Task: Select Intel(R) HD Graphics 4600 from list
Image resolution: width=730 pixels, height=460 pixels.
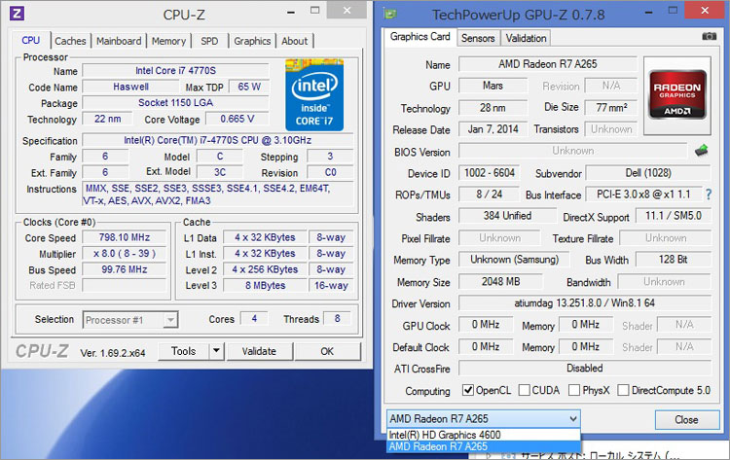Action: point(483,435)
